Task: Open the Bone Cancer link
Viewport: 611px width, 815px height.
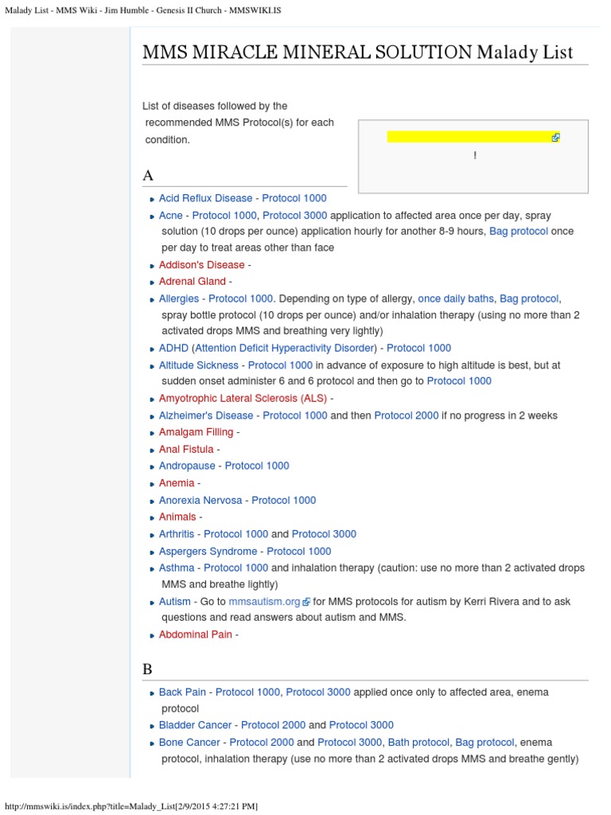Action: (x=189, y=743)
